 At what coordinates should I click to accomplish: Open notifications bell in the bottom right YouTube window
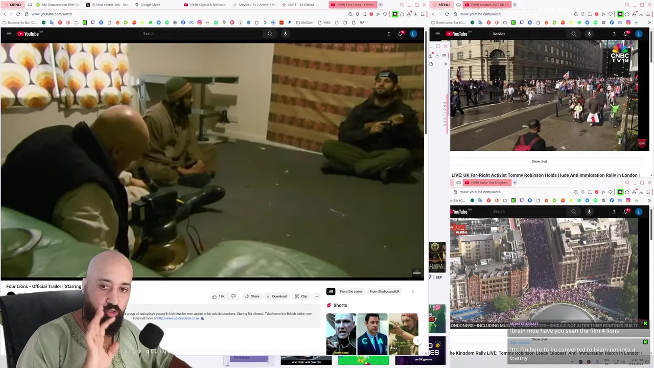626,212
